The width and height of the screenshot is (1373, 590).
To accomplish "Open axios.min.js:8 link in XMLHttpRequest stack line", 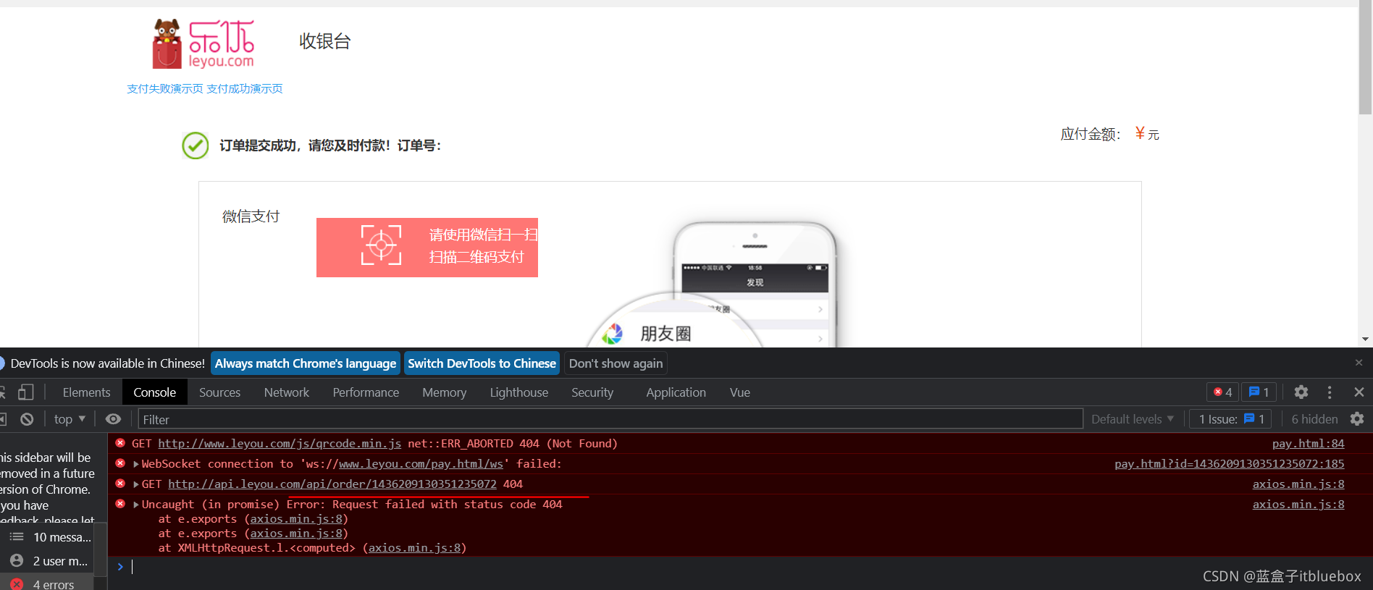I will [415, 548].
